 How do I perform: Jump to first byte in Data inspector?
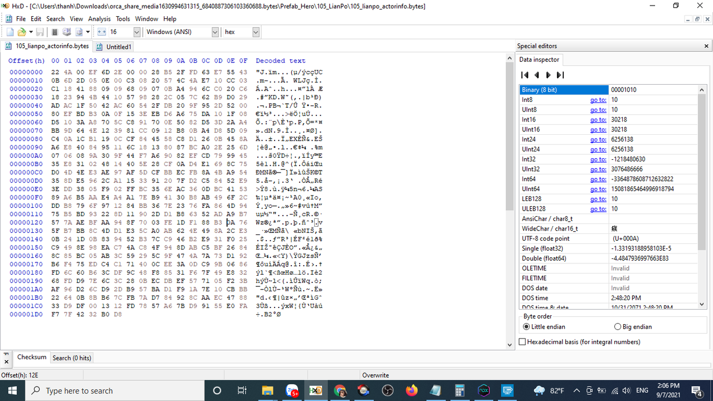524,75
